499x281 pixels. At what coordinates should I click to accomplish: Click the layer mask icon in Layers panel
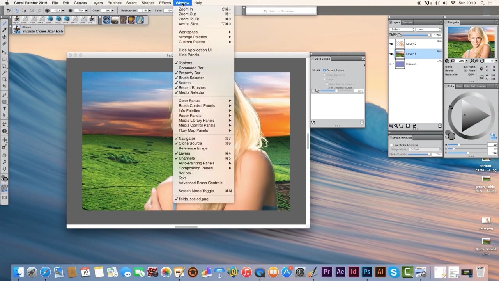tap(408, 126)
